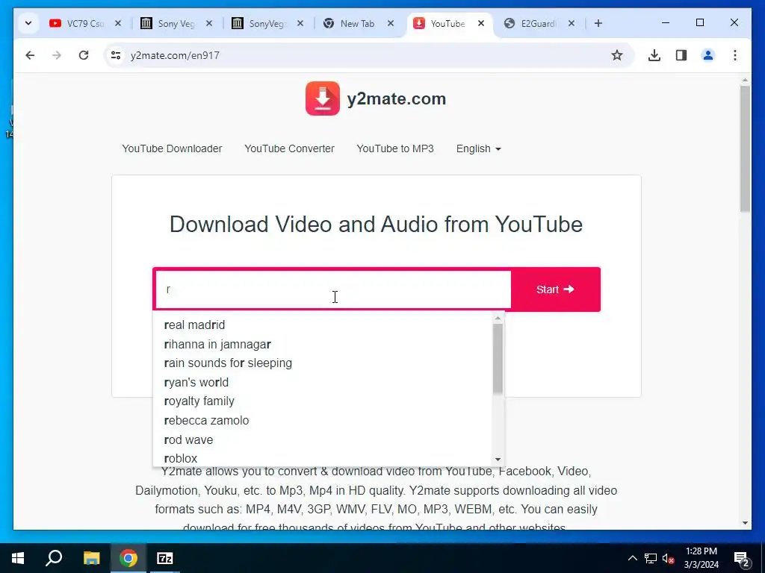Image resolution: width=765 pixels, height=573 pixels.
Task: Open the network tray icon
Action: [651, 558]
